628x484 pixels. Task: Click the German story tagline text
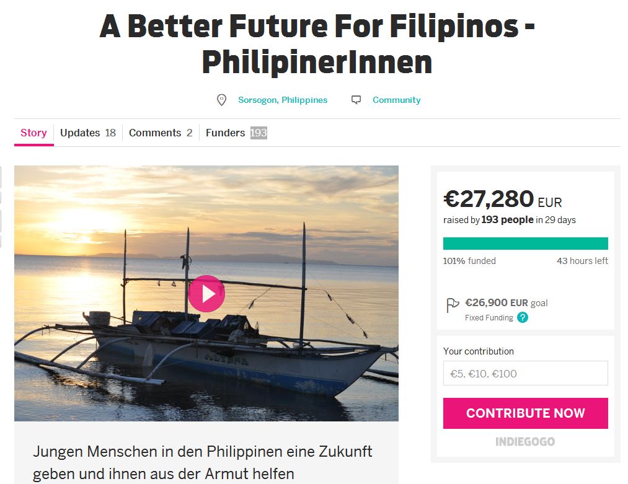(203, 462)
